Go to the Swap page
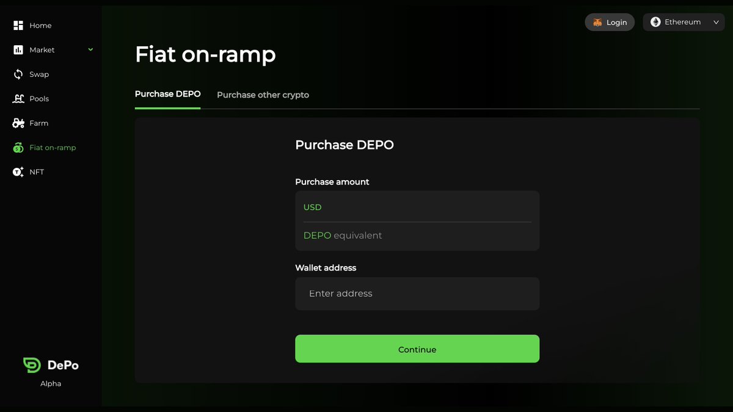This screenshot has width=733, height=412. point(39,74)
